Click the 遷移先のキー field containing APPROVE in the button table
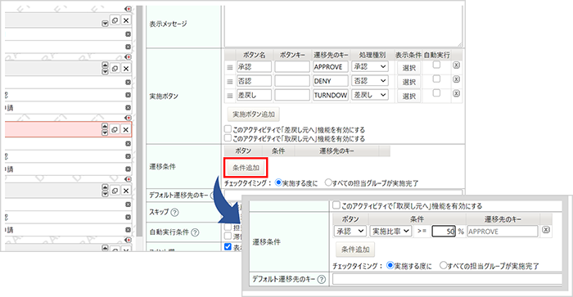573x297 pixels. click(x=331, y=67)
